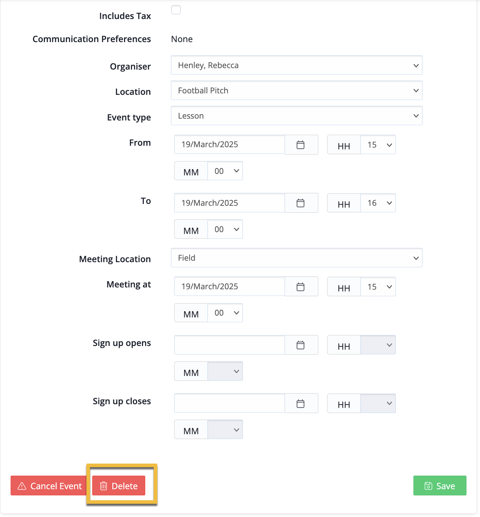The width and height of the screenshot is (480, 517).
Task: Change the To hour dropdown showing 16
Action: [x=378, y=203]
